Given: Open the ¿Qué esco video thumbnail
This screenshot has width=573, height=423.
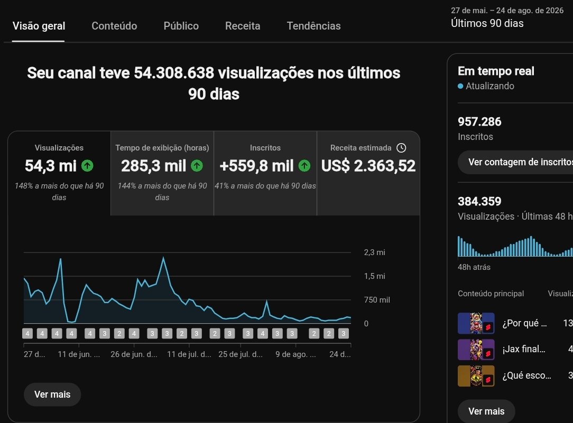Looking at the screenshot, I should coord(476,376).
